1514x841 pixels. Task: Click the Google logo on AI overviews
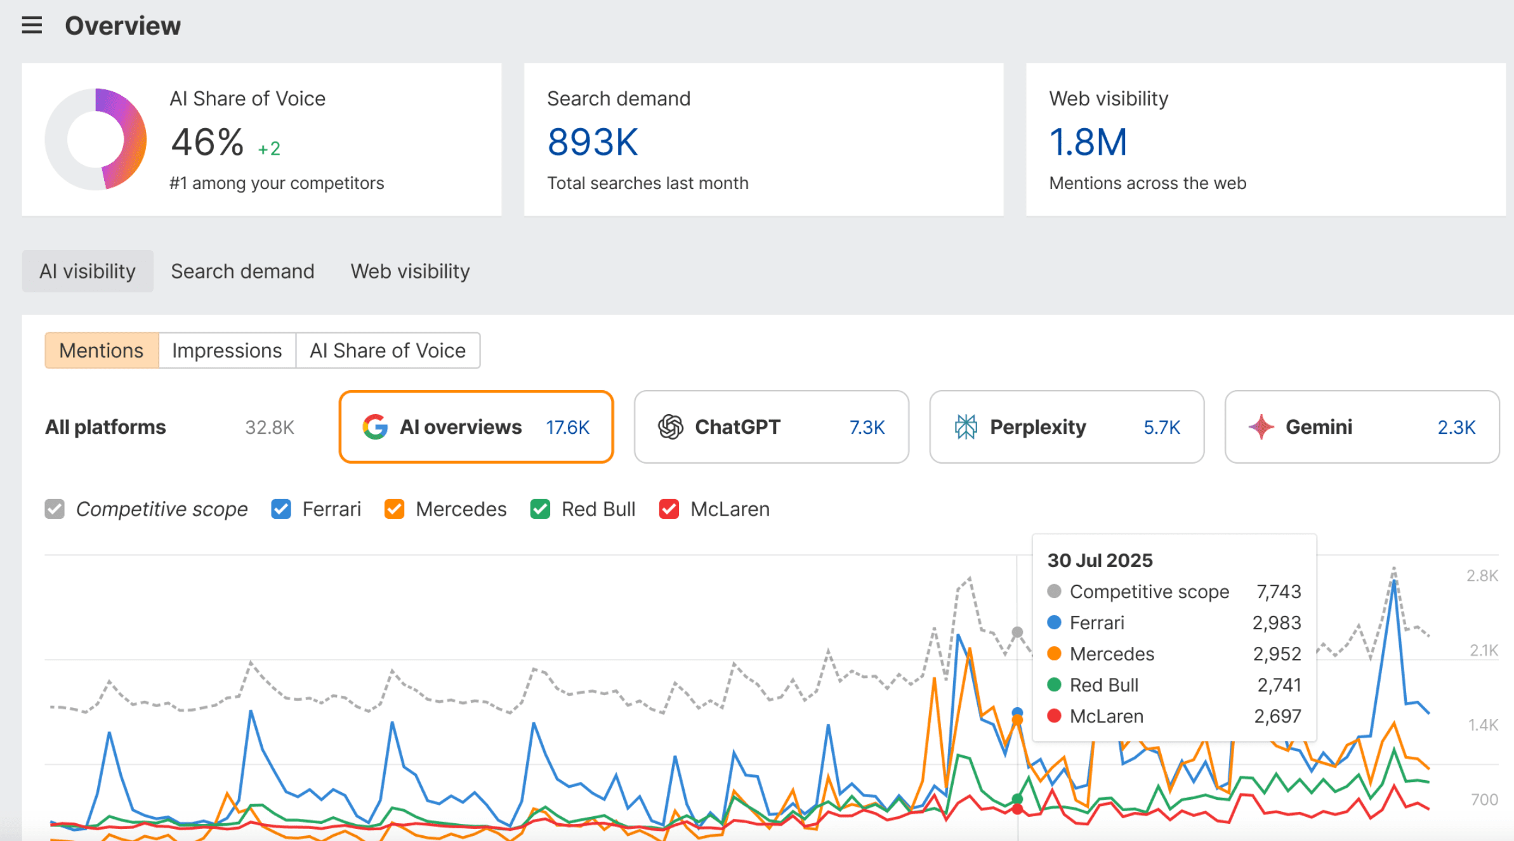click(x=375, y=427)
